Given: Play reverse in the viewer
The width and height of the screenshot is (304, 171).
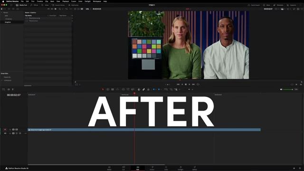Looking at the screenshot, I should [182, 85].
